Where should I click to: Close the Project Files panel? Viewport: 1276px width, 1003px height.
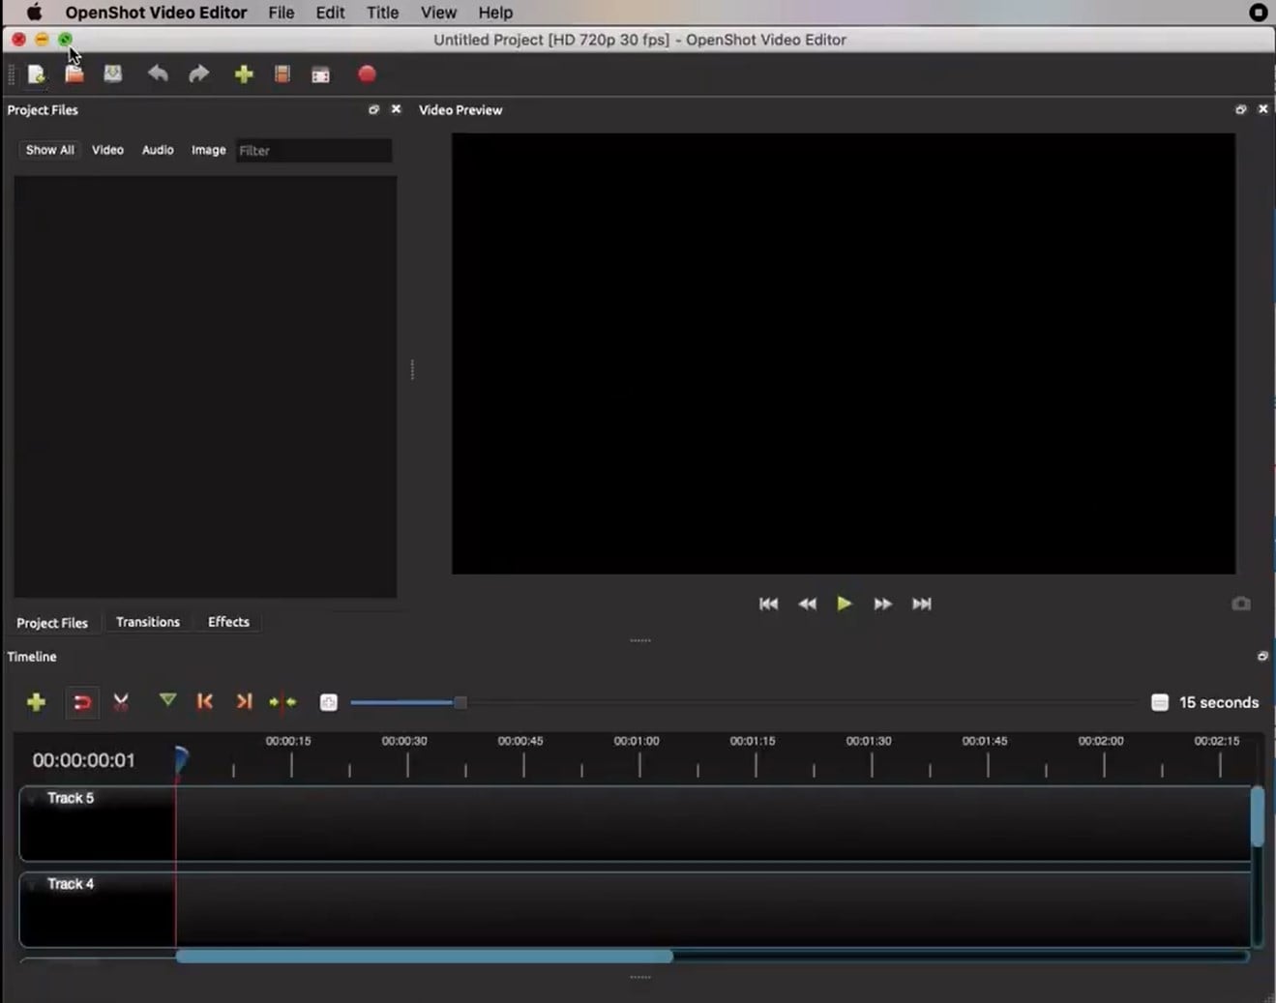[396, 109]
